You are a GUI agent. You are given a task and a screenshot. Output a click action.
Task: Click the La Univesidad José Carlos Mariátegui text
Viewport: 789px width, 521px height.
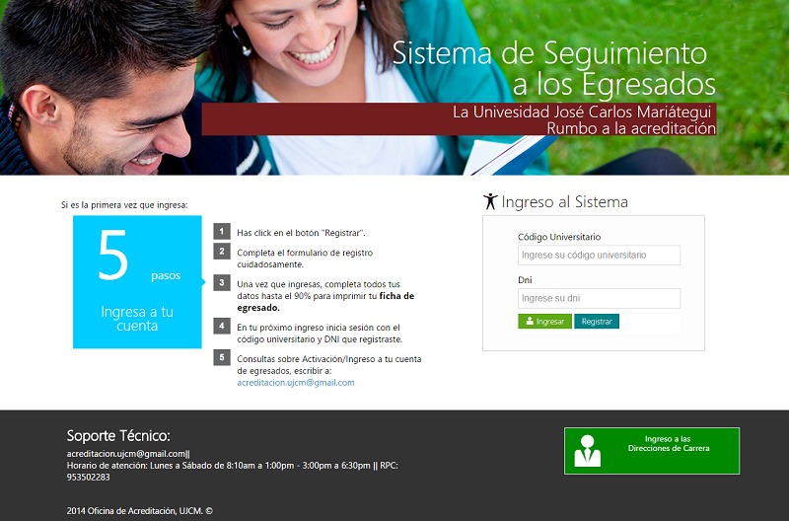click(582, 112)
